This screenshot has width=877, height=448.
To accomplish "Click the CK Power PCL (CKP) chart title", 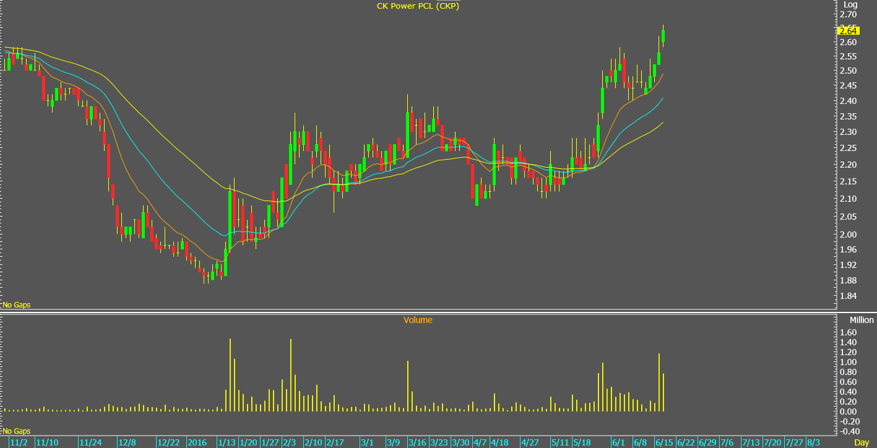I will pyautogui.click(x=418, y=6).
